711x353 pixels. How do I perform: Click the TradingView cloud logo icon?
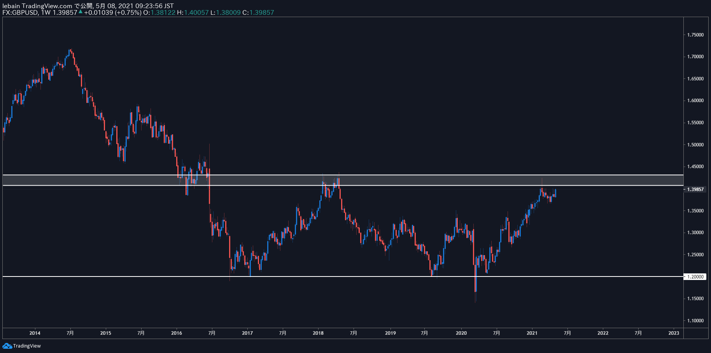coord(7,346)
